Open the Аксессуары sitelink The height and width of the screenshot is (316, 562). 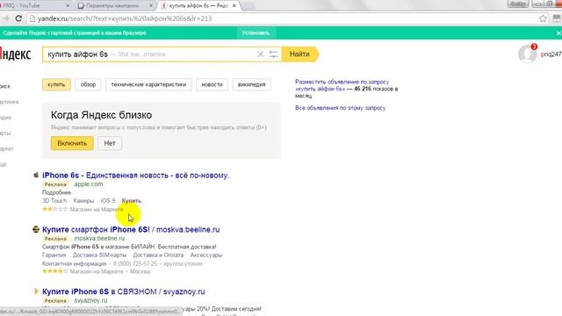(206, 255)
